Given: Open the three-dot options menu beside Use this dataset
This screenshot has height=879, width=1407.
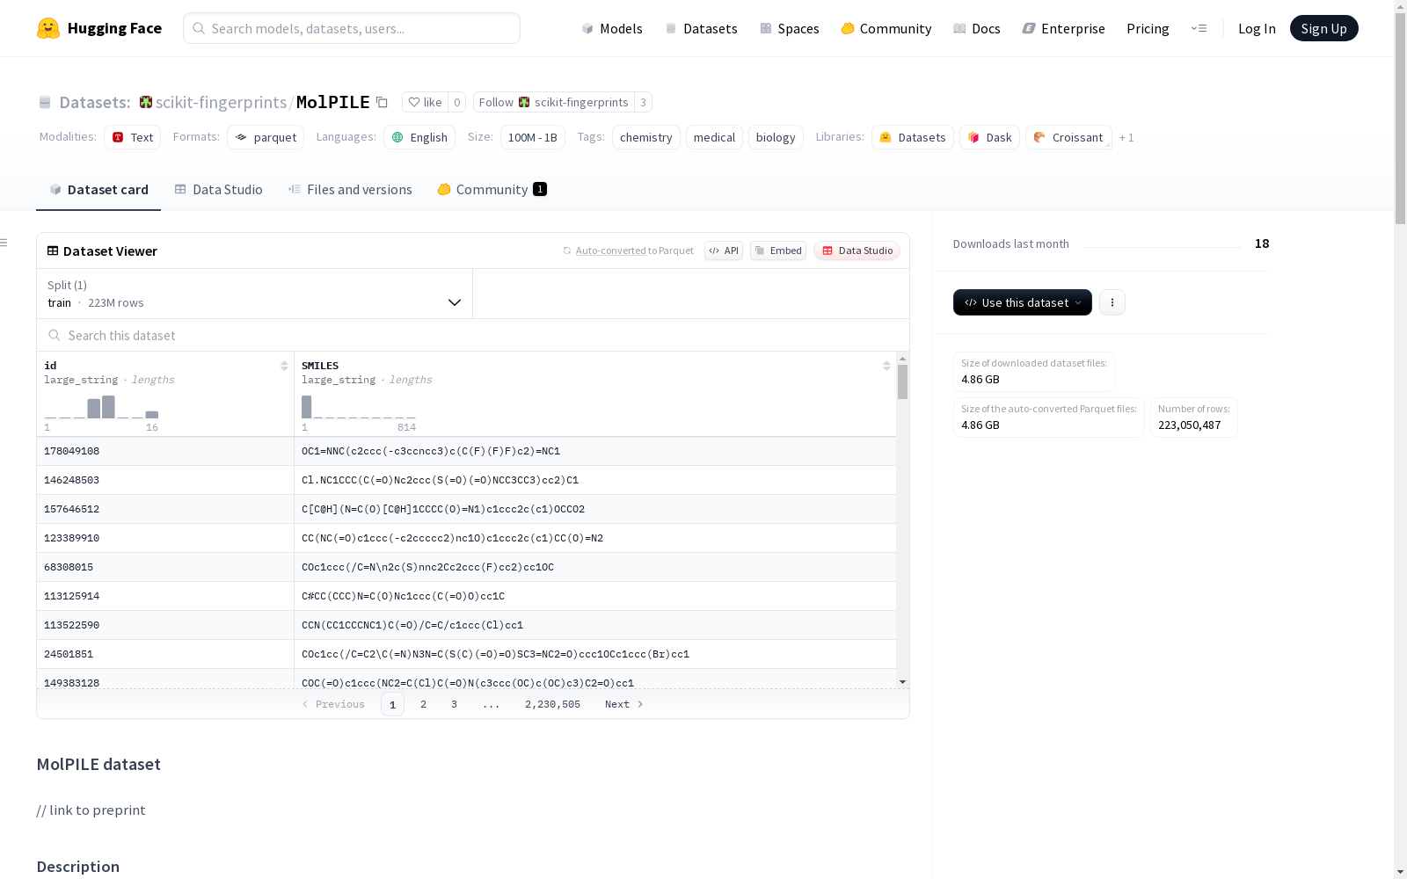Looking at the screenshot, I should pos(1112,302).
